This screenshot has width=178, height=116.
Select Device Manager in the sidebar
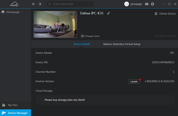(x=18, y=113)
